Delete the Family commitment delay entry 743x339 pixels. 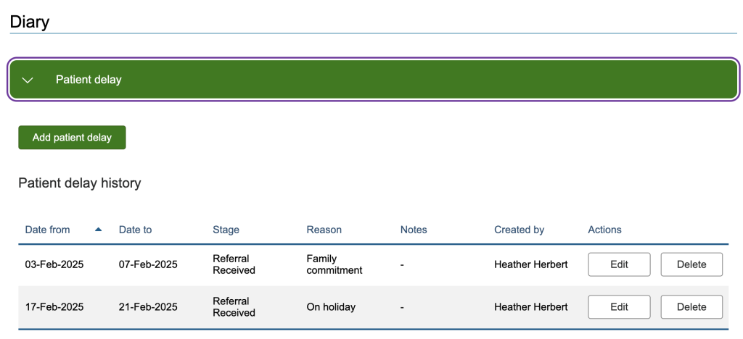click(x=691, y=264)
